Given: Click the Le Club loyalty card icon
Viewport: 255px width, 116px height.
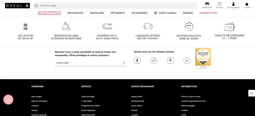Looking at the screenshot, I should (229, 27).
